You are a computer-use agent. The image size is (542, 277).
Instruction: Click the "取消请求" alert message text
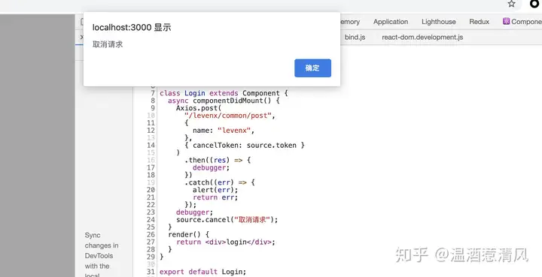coord(108,44)
